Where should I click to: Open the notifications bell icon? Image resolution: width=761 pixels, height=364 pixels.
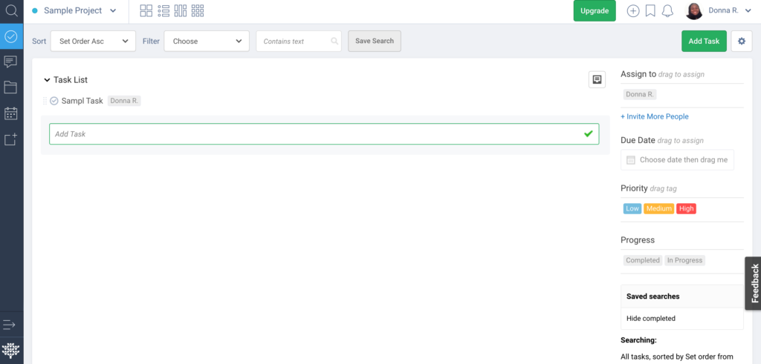pos(668,10)
